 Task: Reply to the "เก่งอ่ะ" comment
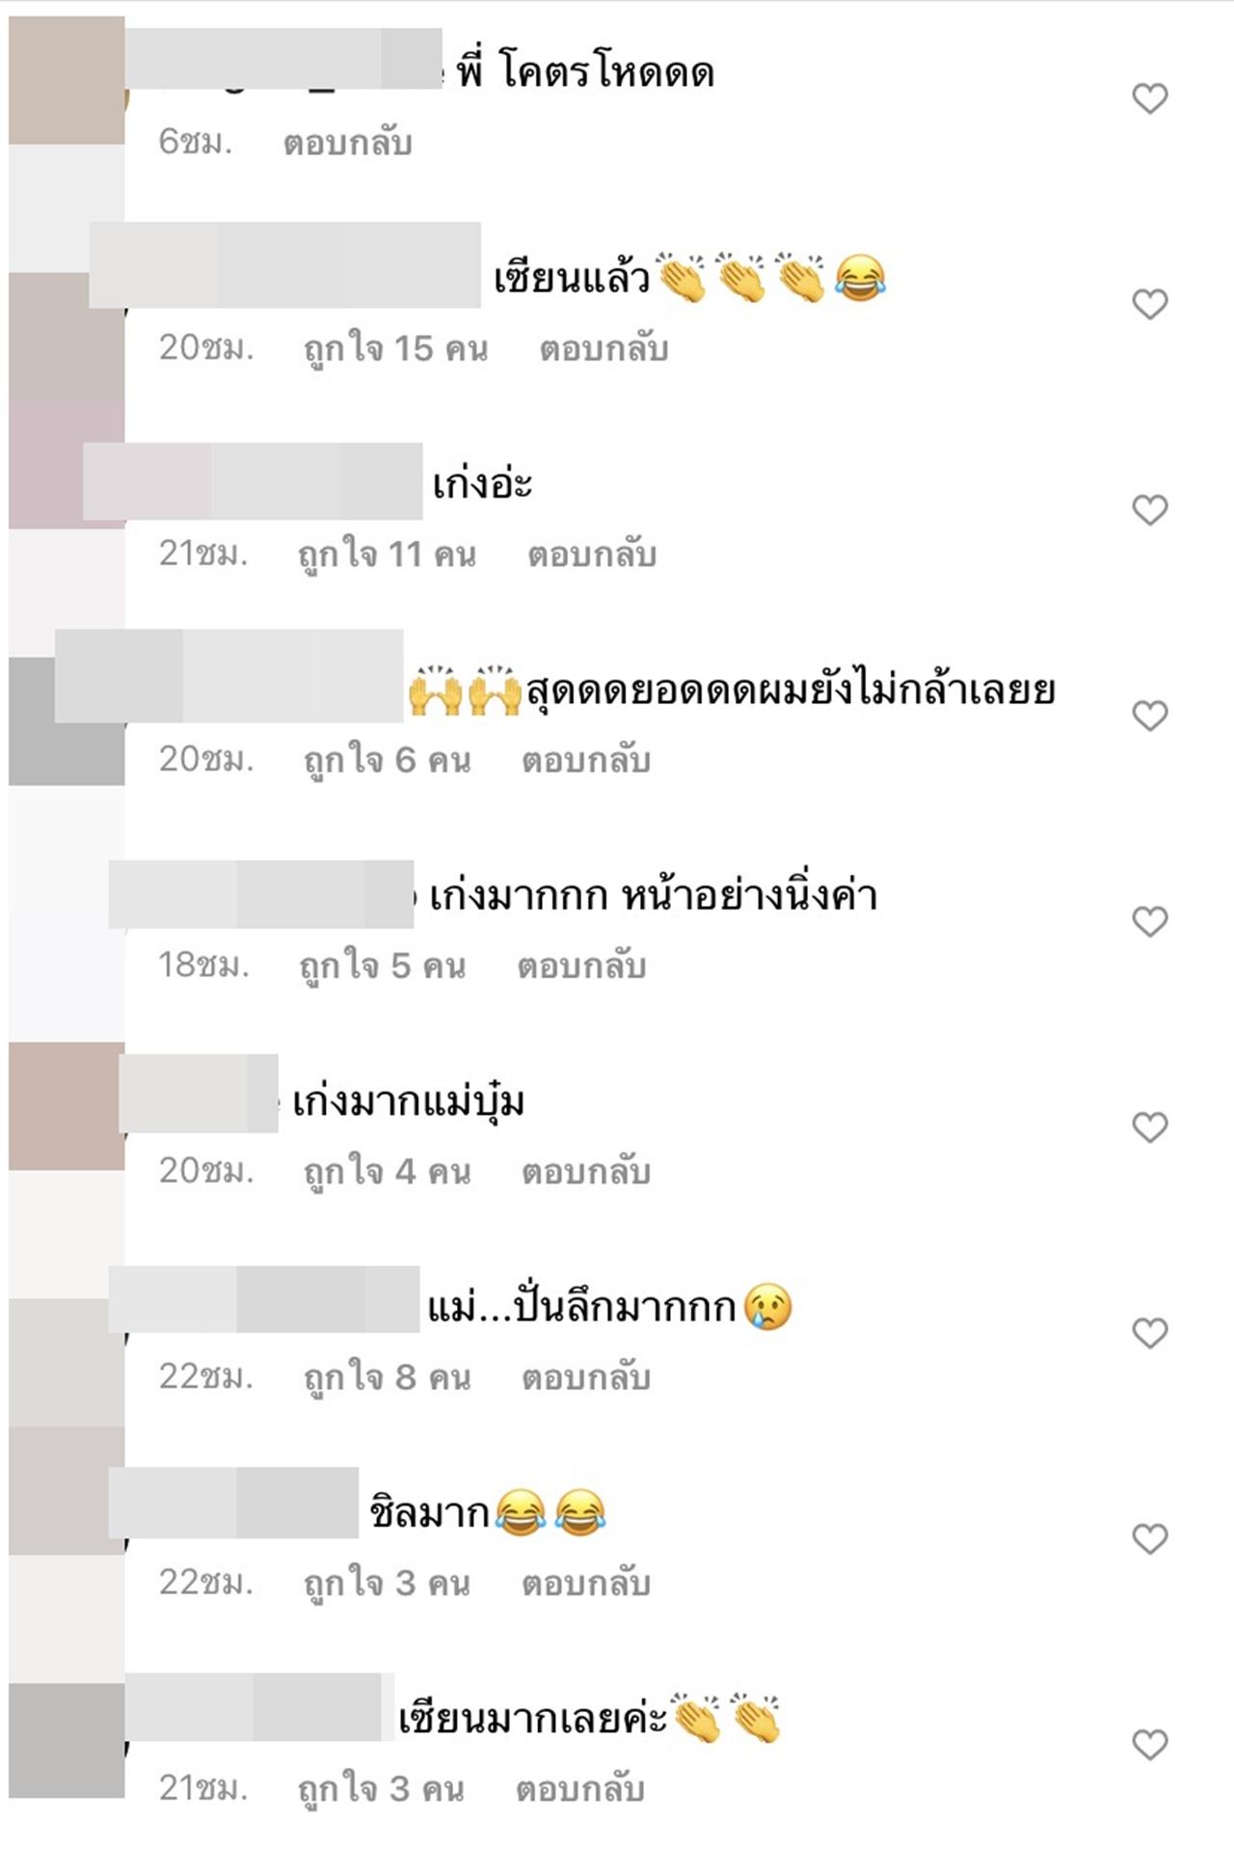592,555
